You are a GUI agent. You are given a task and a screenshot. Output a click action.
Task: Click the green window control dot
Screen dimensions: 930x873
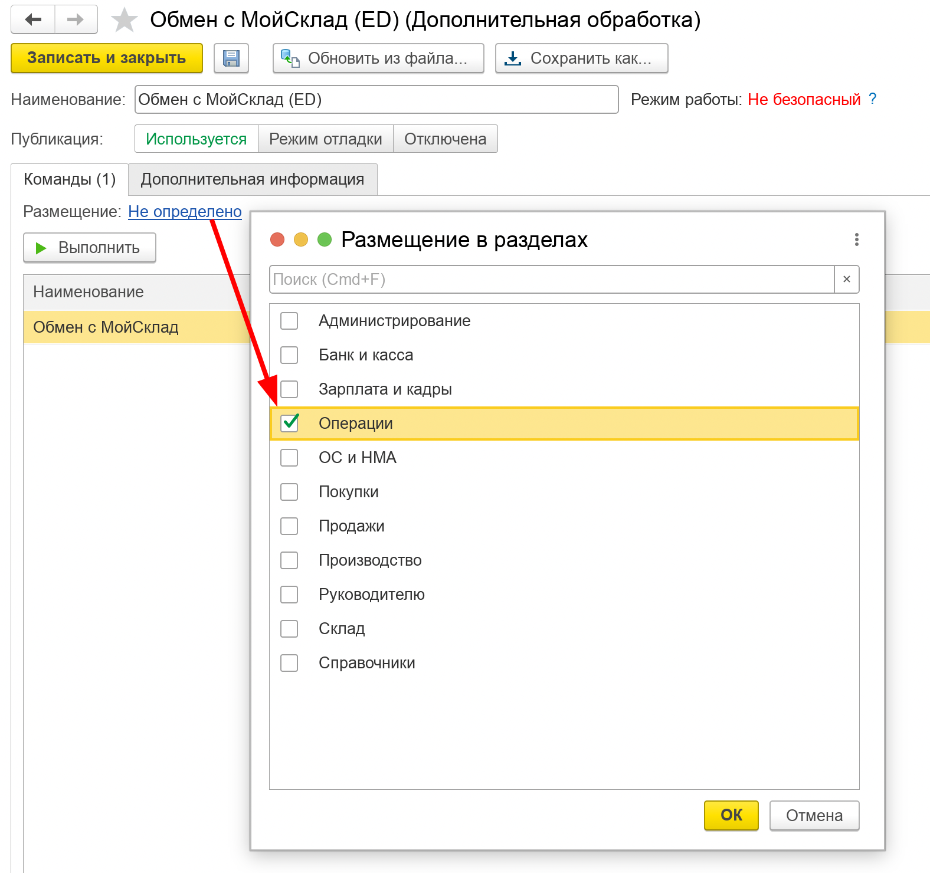[325, 239]
